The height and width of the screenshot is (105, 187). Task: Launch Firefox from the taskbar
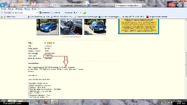[x=46, y=102]
